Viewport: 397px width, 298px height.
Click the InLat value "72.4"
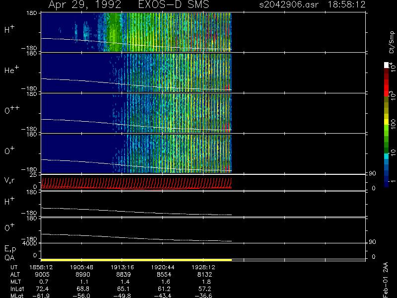[x=42, y=289]
